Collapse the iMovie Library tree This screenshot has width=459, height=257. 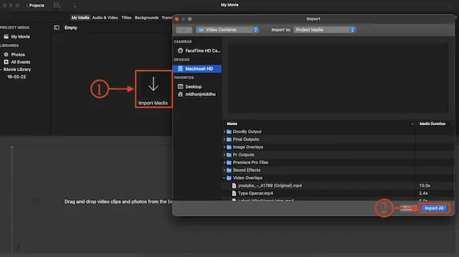(1, 69)
